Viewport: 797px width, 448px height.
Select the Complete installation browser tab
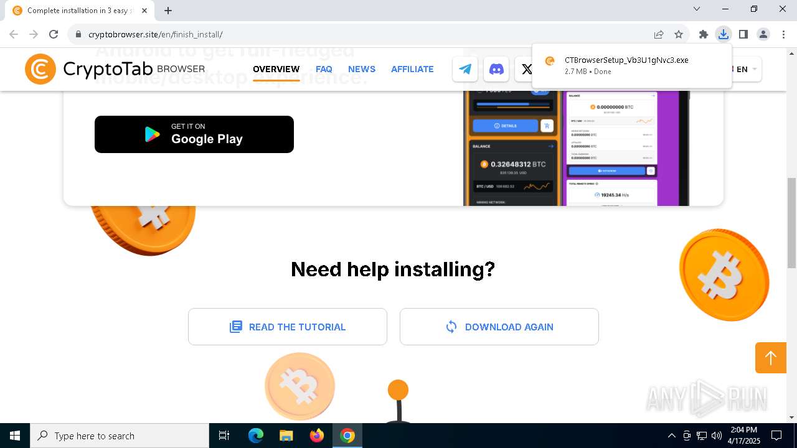pos(78,11)
